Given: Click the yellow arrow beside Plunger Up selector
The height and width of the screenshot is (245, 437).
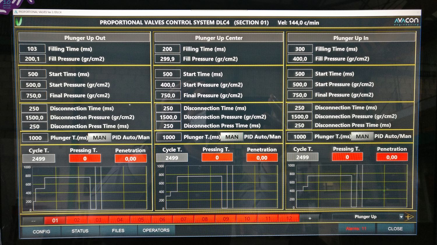Looking at the screenshot, I should 410,217.
